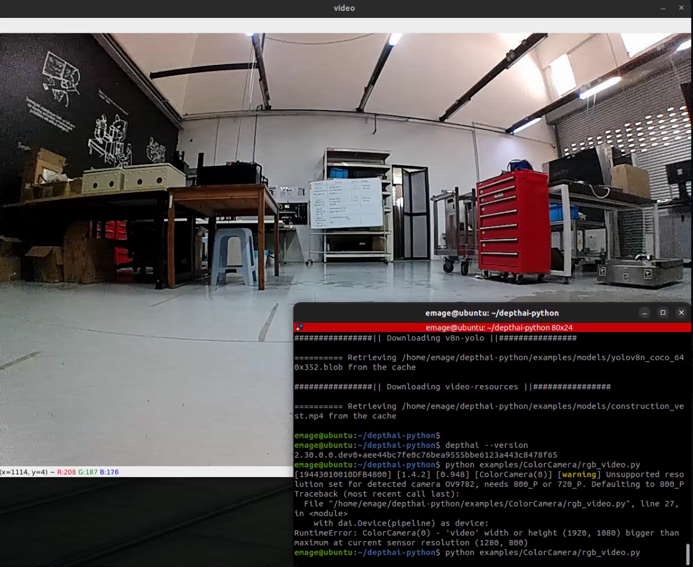The image size is (693, 567).
Task: Click the terminal vertical scrollbar handle
Action: coord(687,553)
